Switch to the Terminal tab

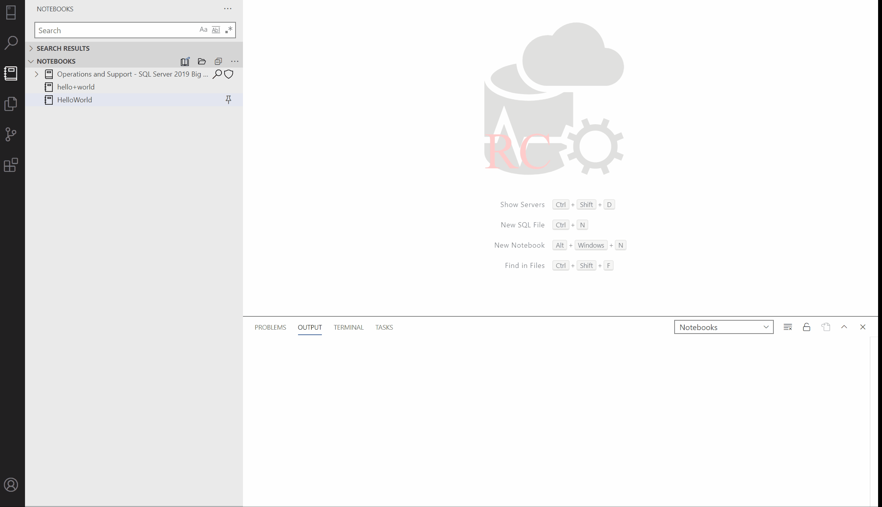(348, 327)
